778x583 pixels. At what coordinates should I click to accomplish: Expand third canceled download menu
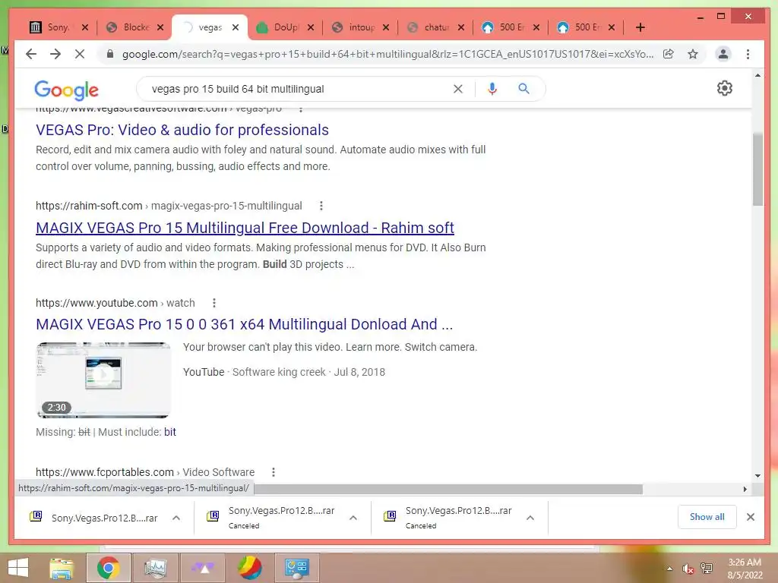[530, 518]
